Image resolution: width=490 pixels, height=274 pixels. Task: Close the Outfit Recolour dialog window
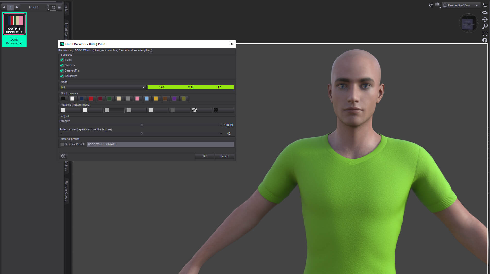point(232,44)
